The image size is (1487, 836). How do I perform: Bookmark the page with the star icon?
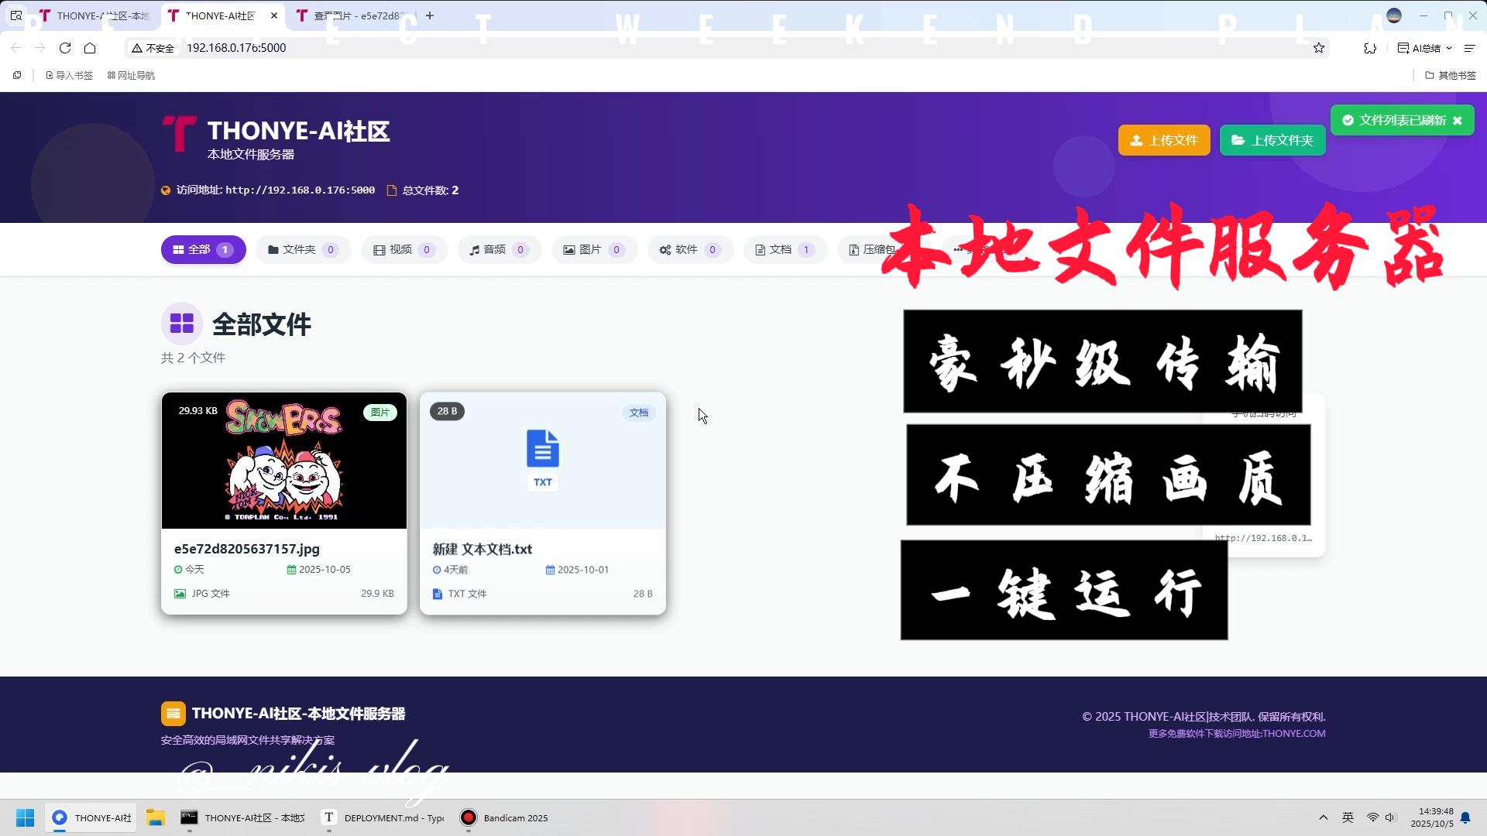click(x=1318, y=47)
